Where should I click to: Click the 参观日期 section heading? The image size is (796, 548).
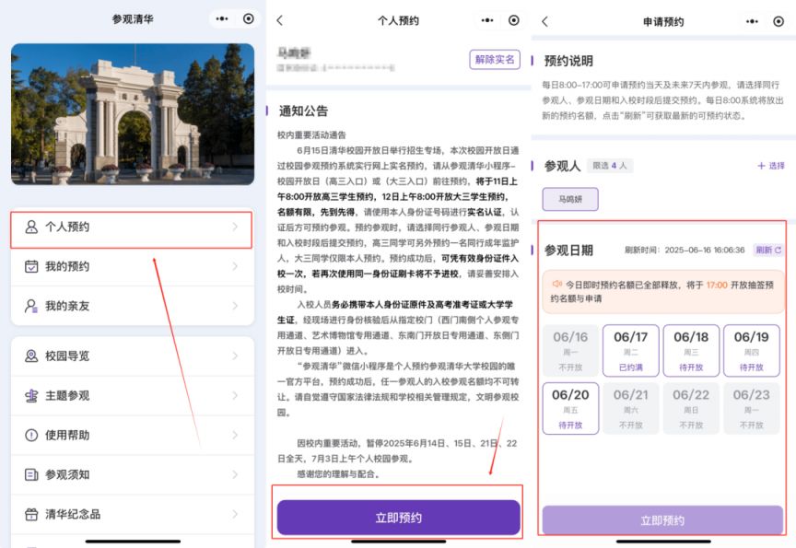(568, 251)
